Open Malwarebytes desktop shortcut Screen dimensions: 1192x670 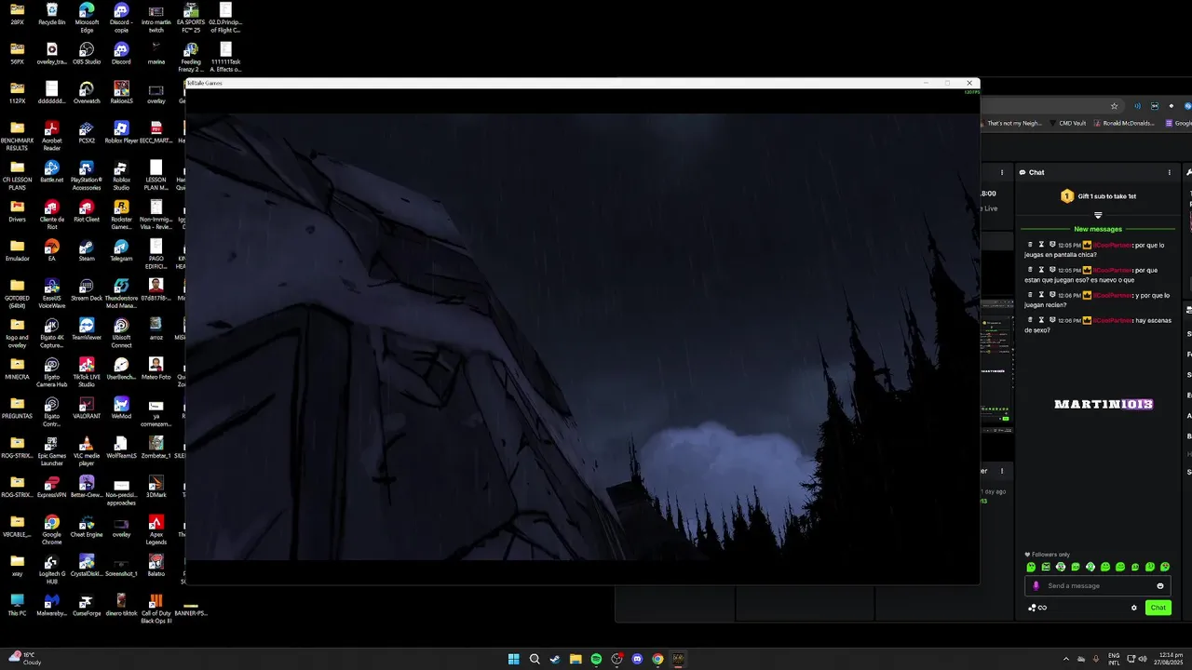click(52, 604)
